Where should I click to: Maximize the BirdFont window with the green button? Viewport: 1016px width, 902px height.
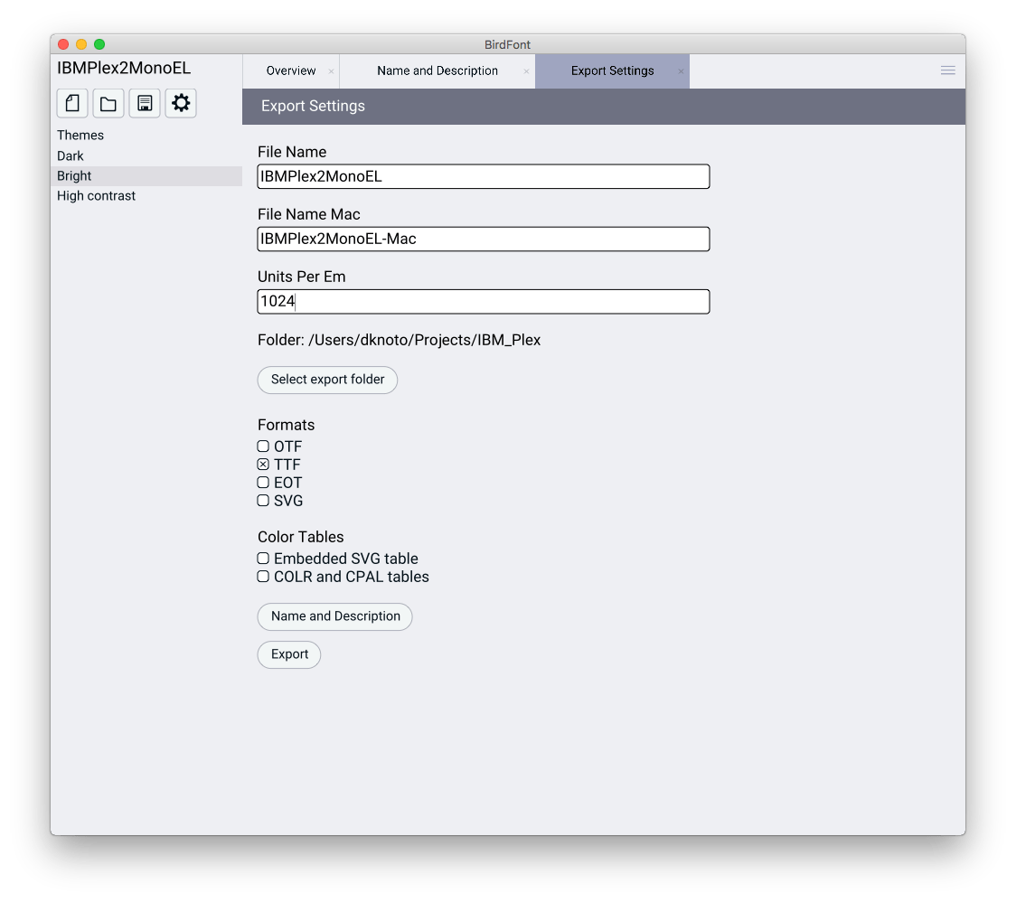[99, 44]
